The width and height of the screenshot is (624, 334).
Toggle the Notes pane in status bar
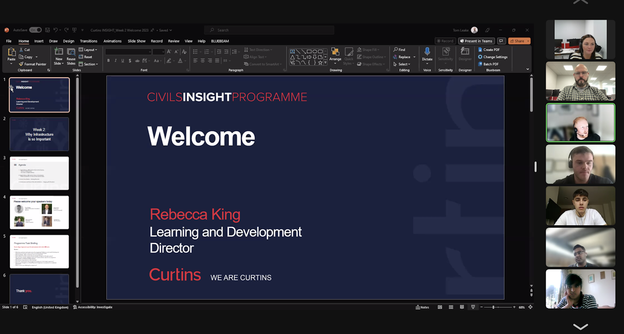tap(422, 307)
